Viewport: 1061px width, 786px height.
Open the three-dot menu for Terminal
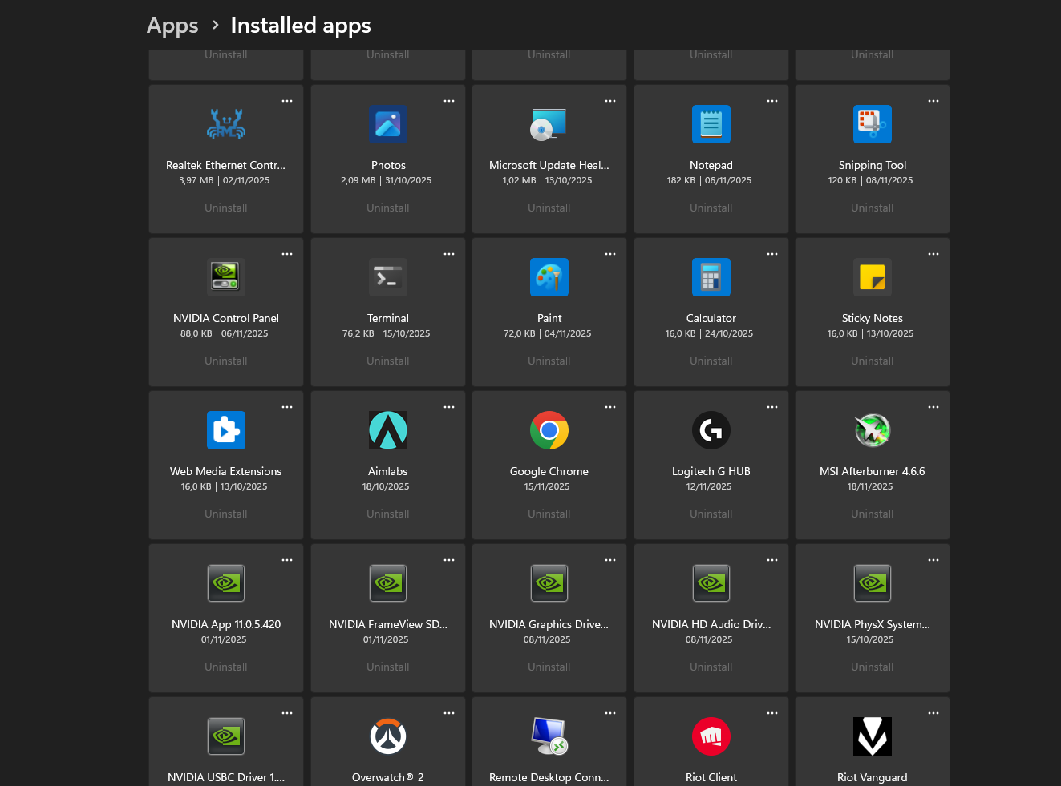click(449, 254)
